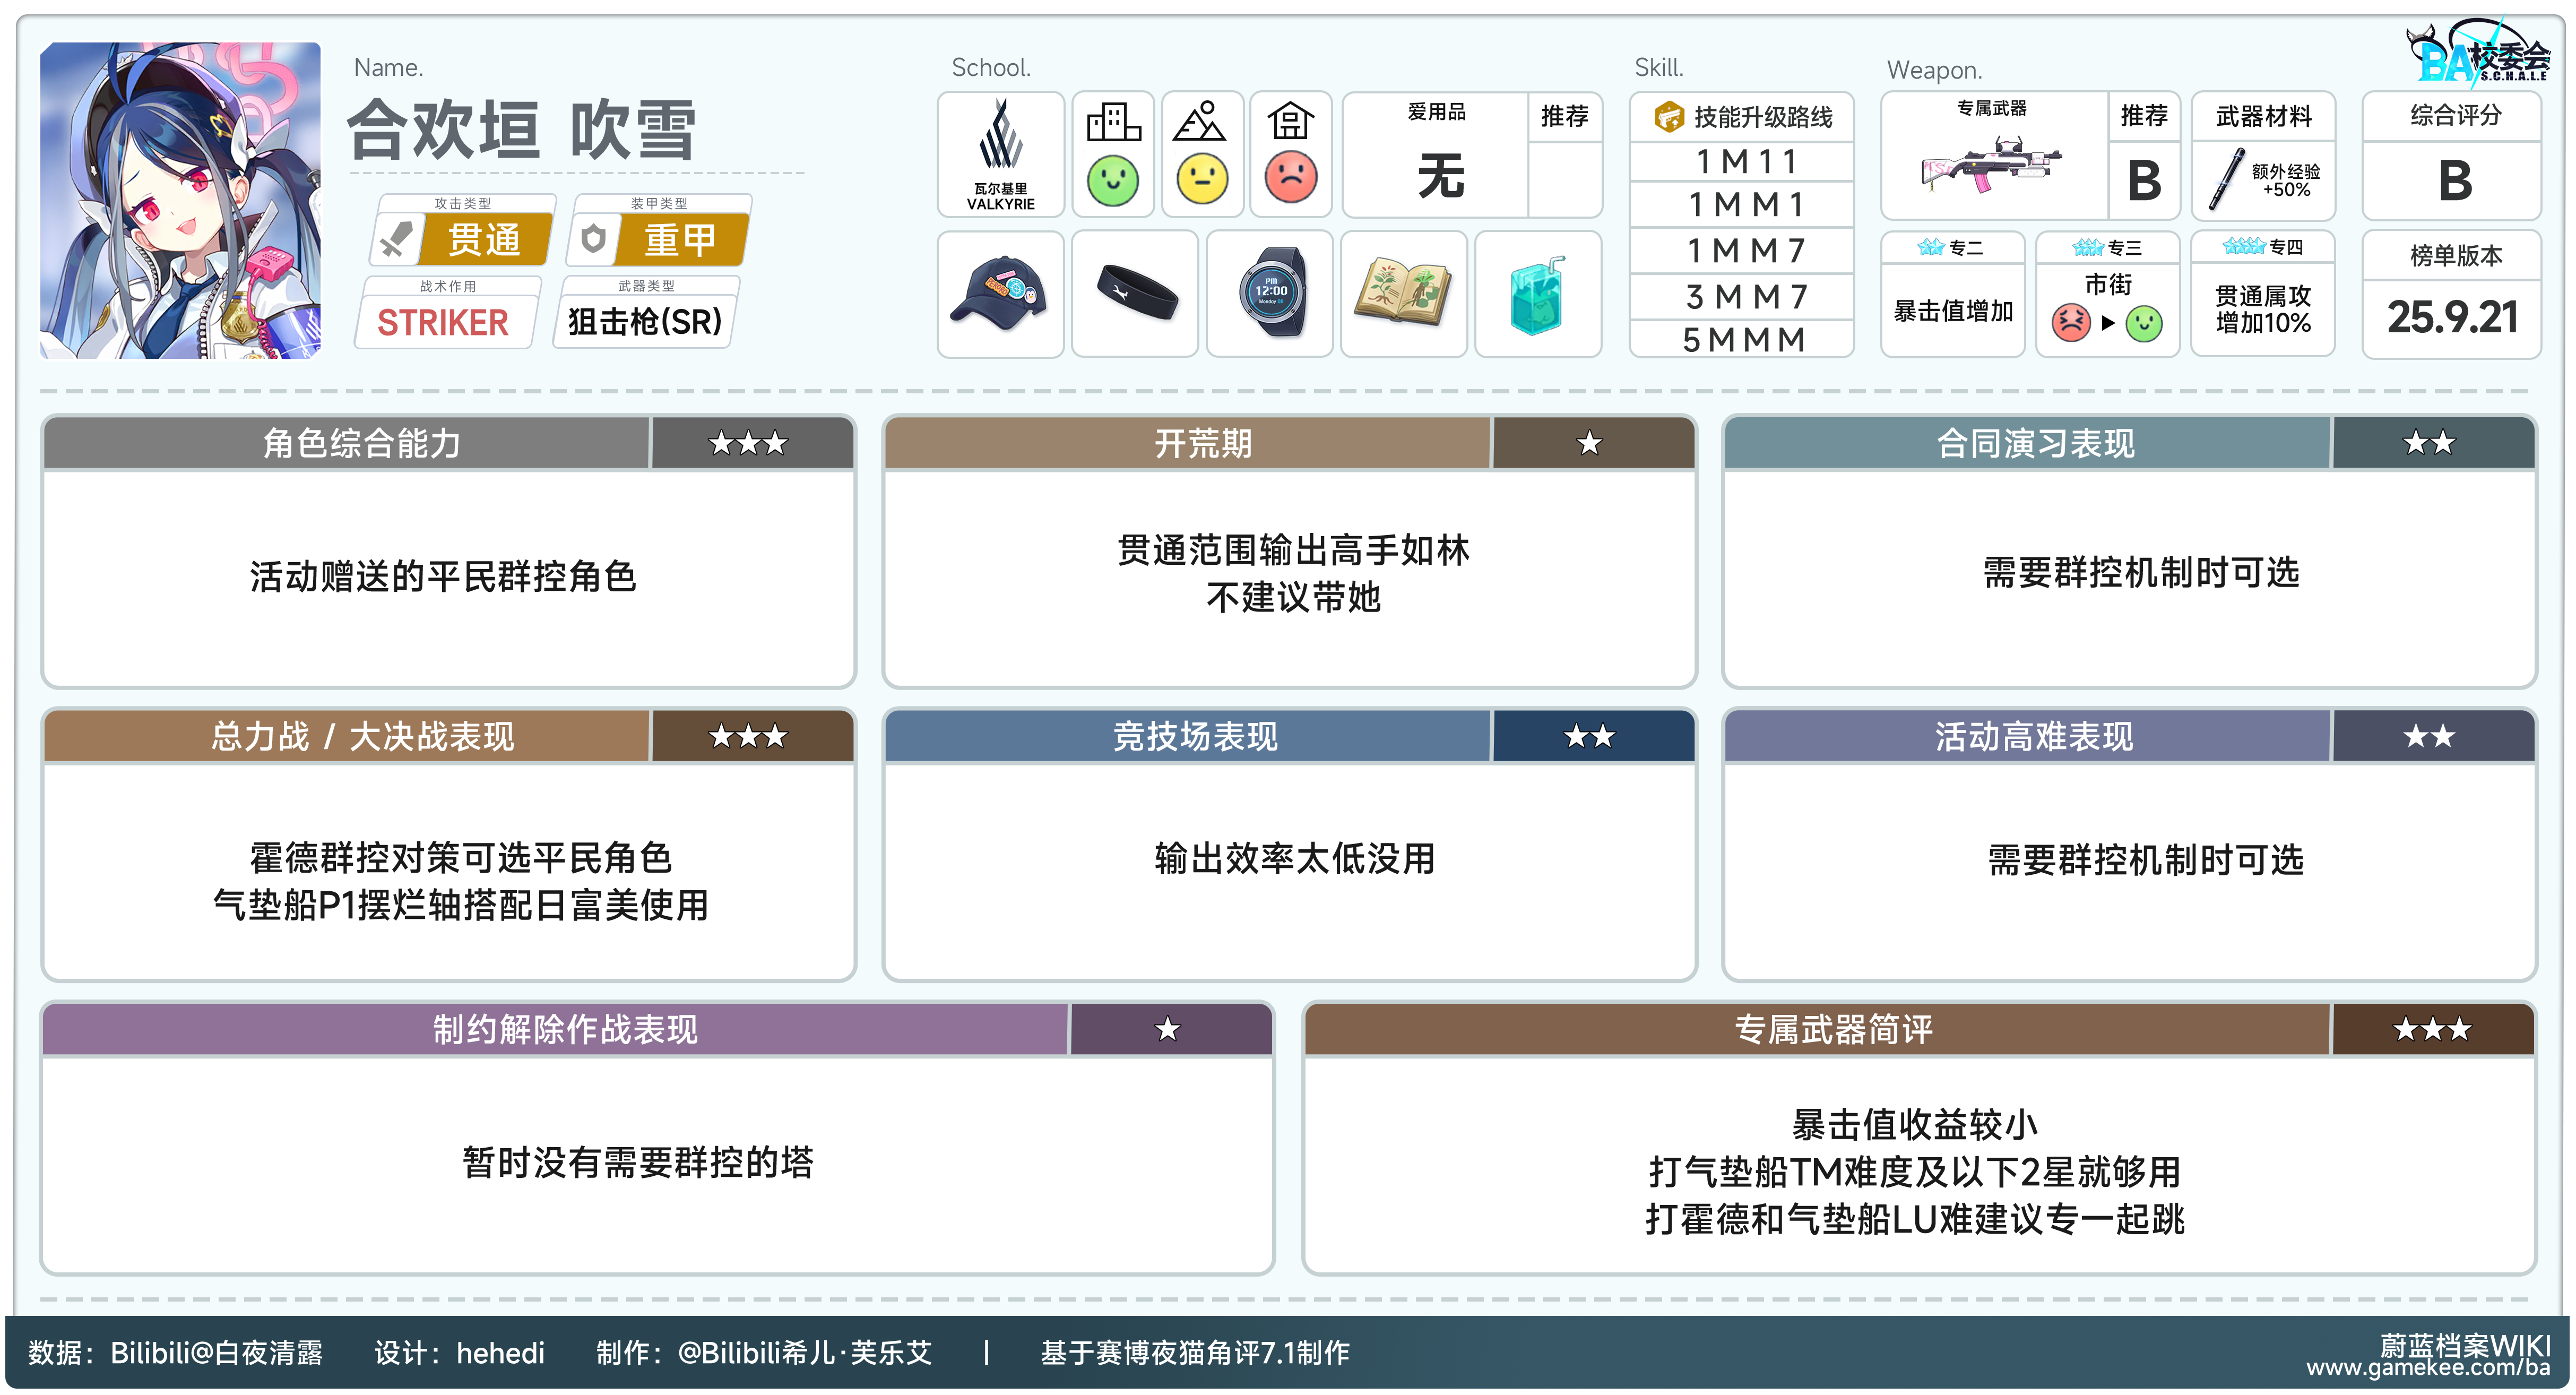The width and height of the screenshot is (2576, 1395).
Task: Click the character portrait thumbnail
Action: point(180,200)
